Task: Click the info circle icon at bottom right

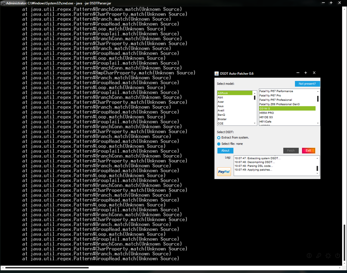Action: (309, 256)
